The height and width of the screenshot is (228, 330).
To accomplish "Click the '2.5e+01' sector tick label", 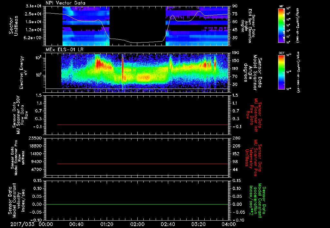I will 34,14.
